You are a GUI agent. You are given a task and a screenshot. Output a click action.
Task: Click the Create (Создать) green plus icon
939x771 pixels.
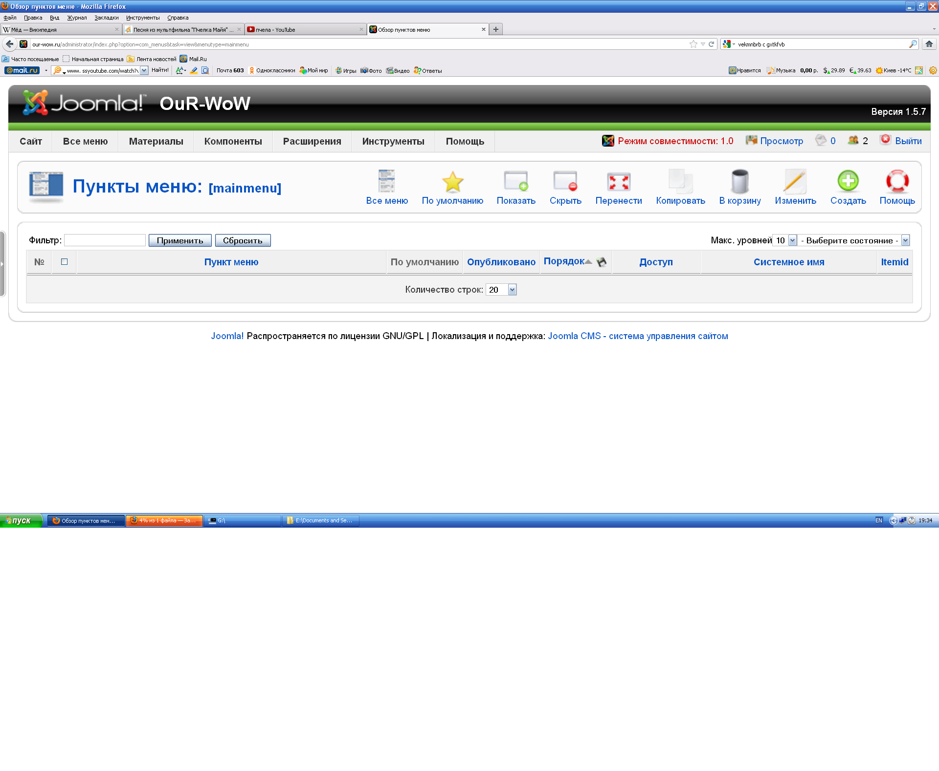point(848,182)
